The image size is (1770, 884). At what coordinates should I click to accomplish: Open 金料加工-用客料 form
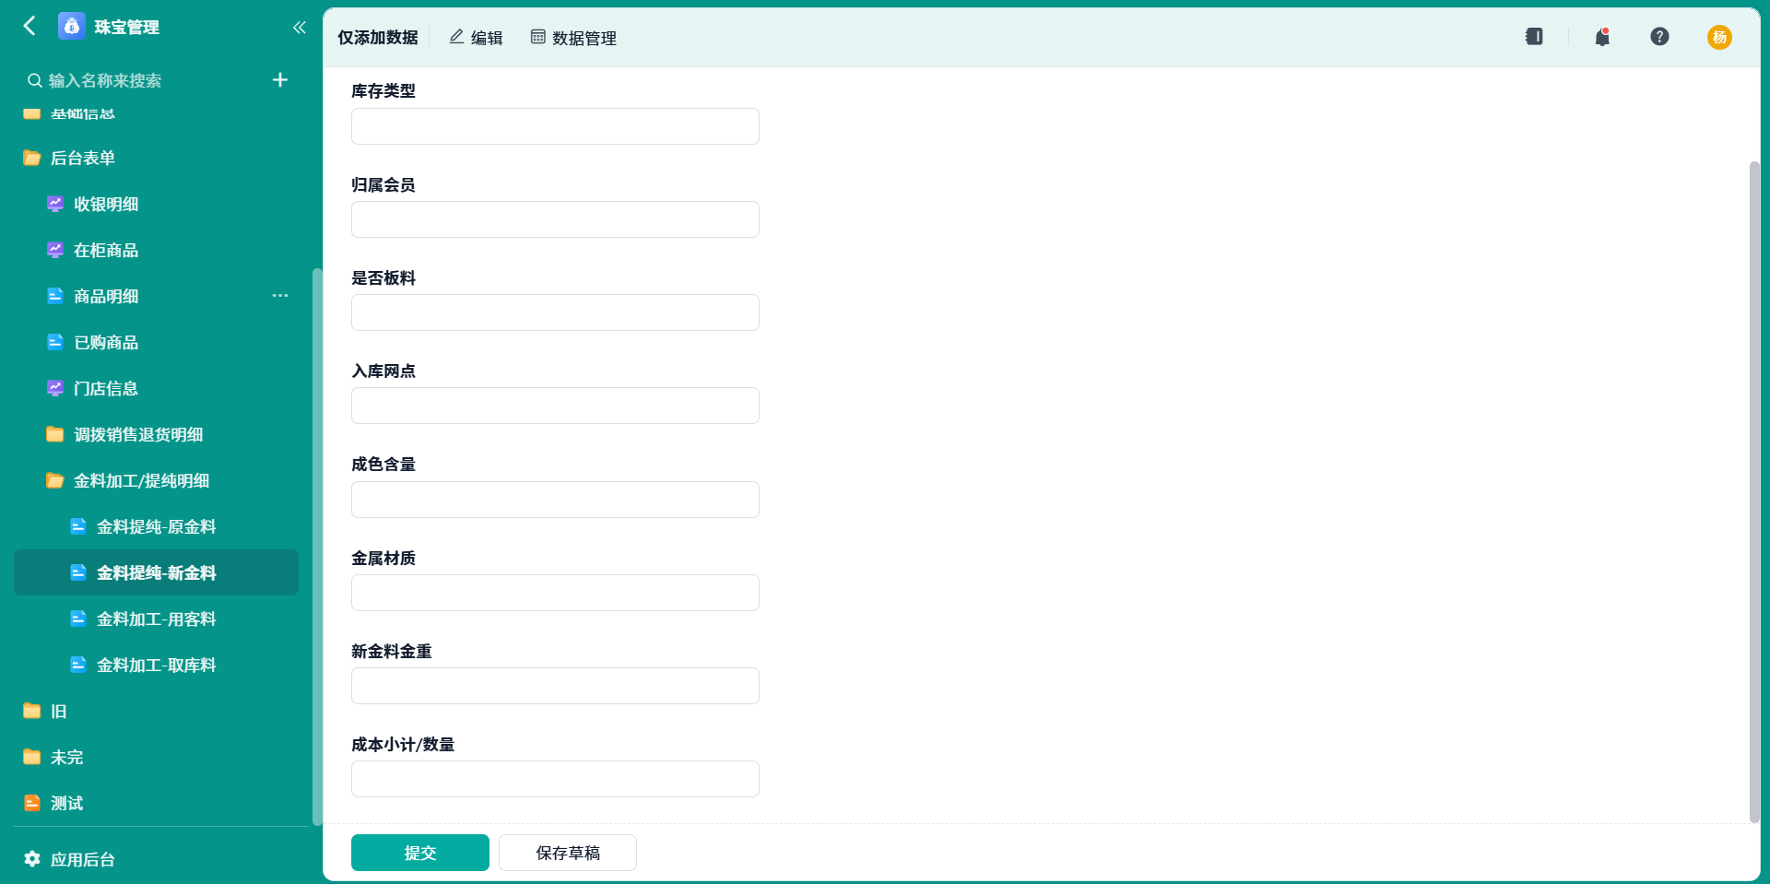point(156,619)
